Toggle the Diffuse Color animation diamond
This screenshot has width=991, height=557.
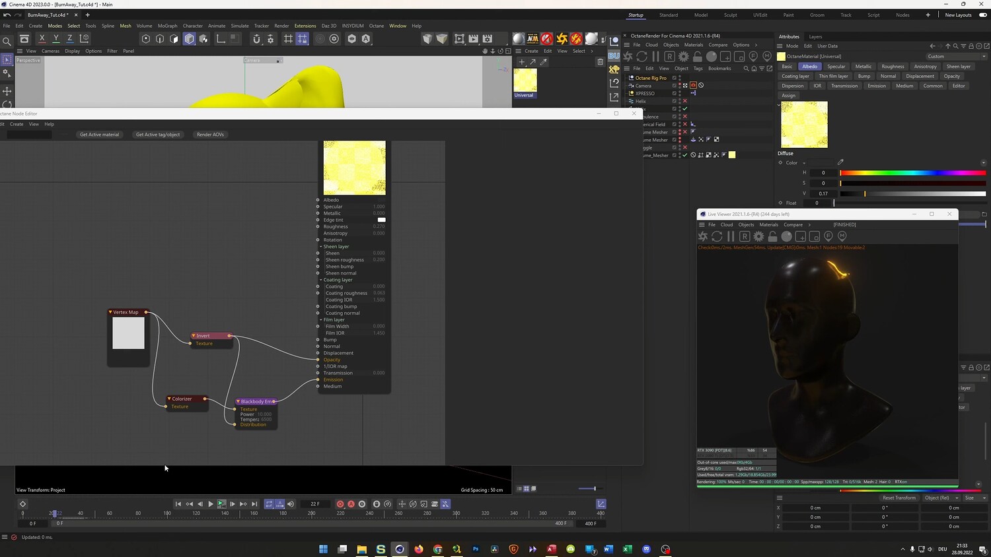tap(780, 162)
